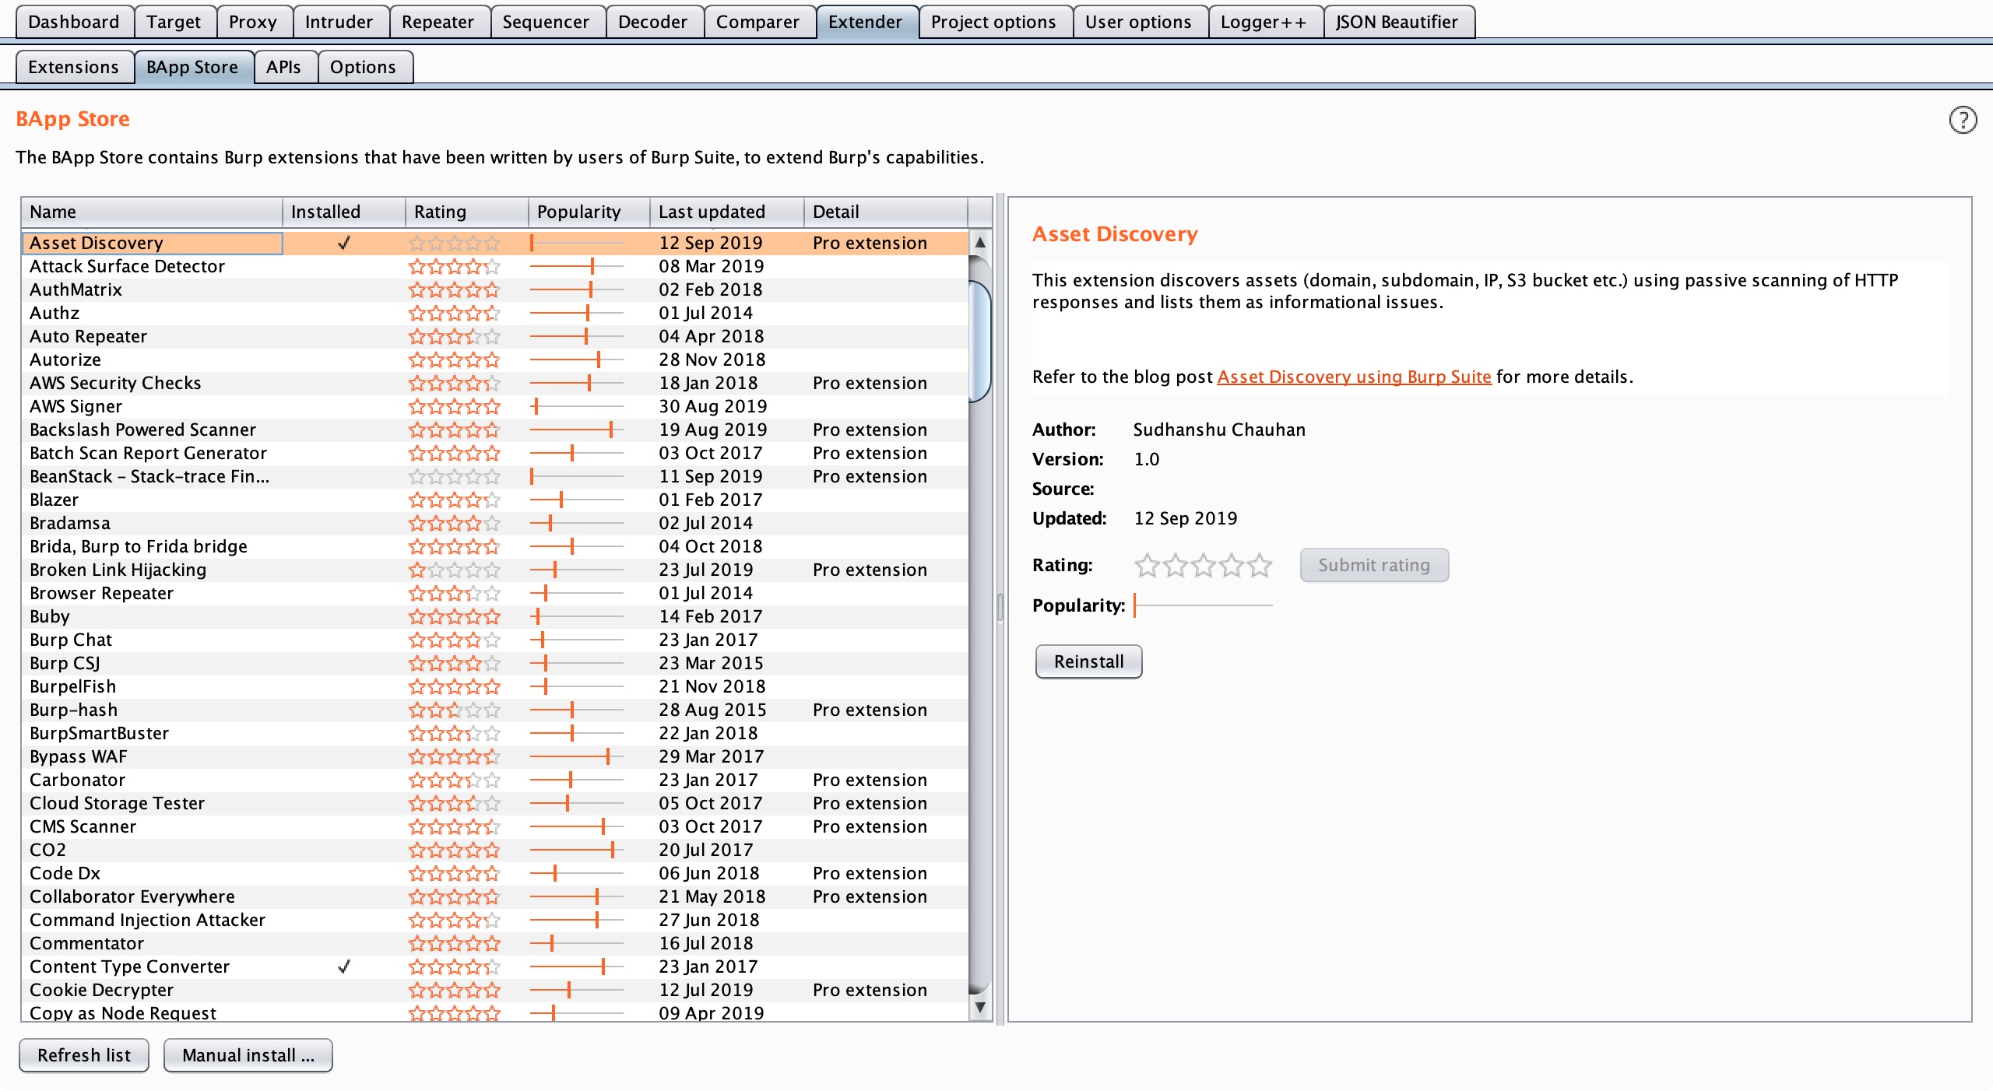
Task: Click the Popularity bar in details panel
Action: pos(1204,605)
